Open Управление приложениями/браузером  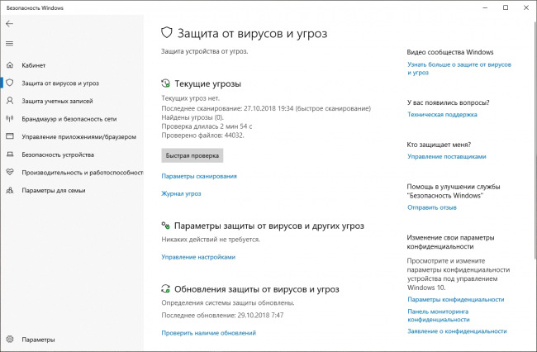[78, 136]
